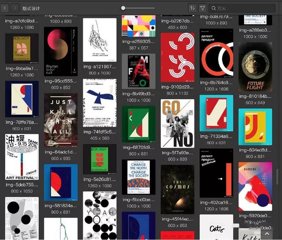This screenshot has width=282, height=240.
Task: Click file name img-402ca16...
Action: 216,203
